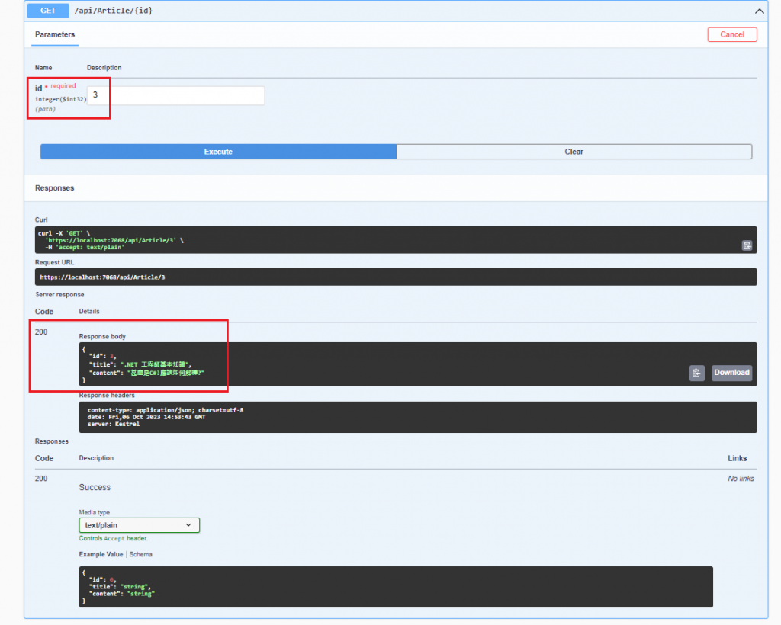Click the Server response label
This screenshot has width=781, height=625.
tap(59, 294)
